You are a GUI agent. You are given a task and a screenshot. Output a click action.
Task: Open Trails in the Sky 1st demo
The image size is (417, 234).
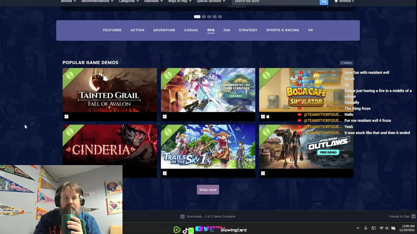(x=208, y=151)
